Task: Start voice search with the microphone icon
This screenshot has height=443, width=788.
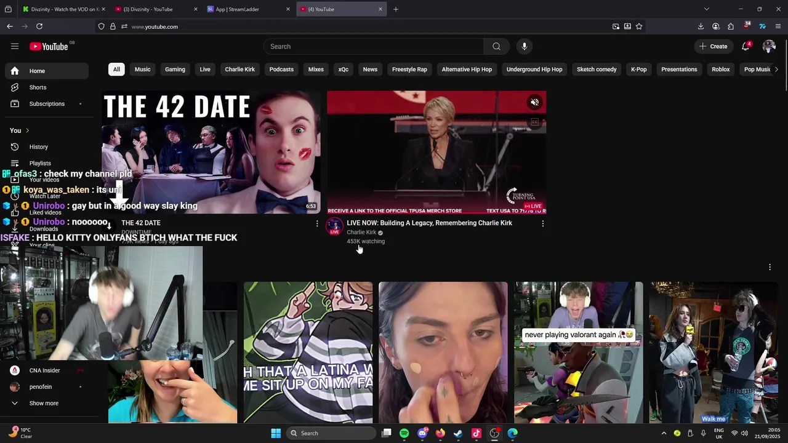Action: (525, 46)
